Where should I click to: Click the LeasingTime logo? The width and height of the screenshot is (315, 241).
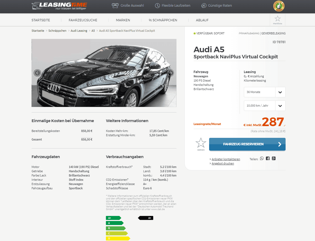click(x=59, y=6)
